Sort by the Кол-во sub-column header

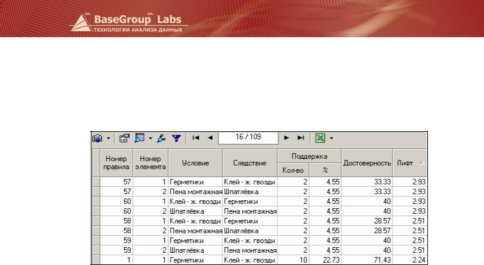[x=293, y=170]
